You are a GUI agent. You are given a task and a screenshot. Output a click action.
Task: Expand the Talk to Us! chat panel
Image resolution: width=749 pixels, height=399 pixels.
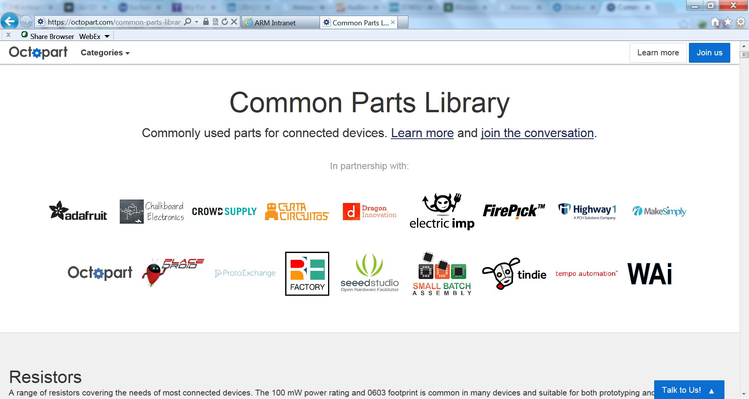(689, 390)
